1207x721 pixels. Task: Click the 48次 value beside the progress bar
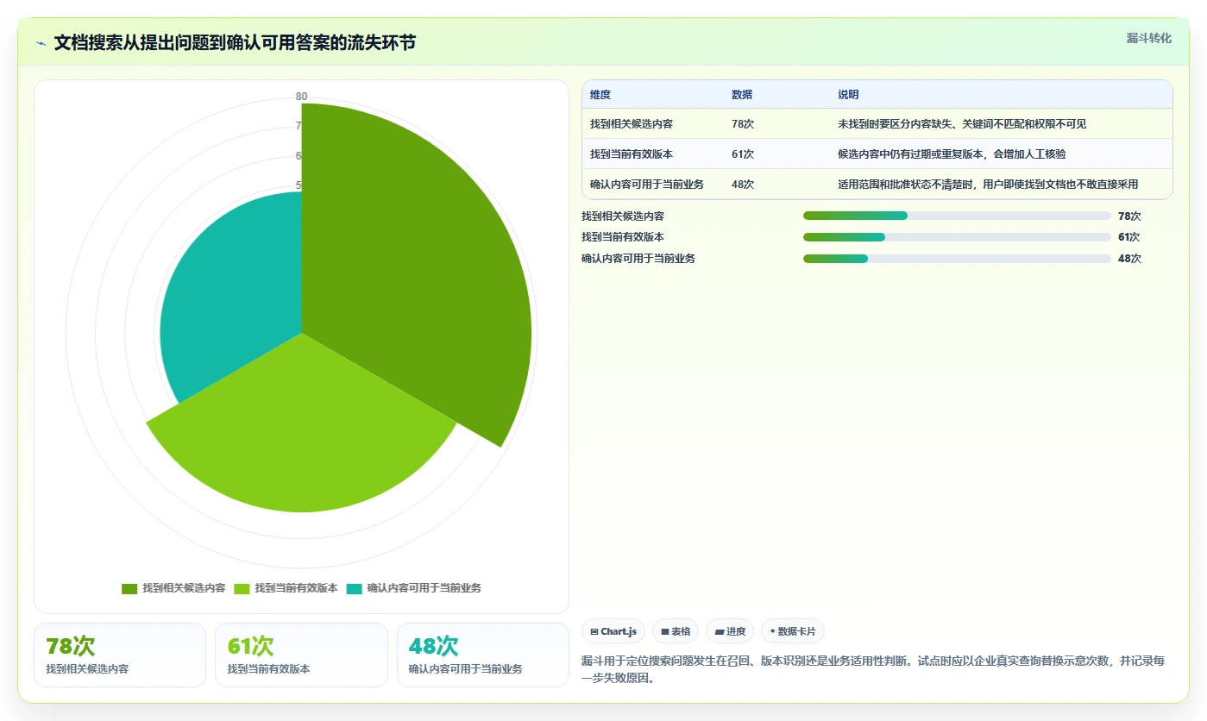click(x=1129, y=259)
